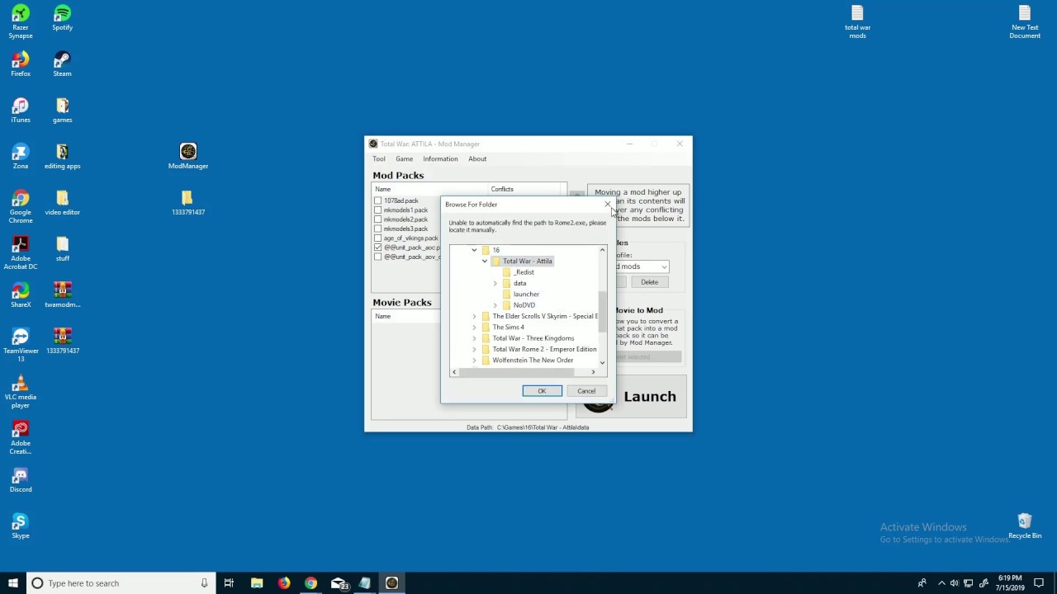Screen dimensions: 1057x594
Task: Open the Information menu
Action: click(x=440, y=158)
